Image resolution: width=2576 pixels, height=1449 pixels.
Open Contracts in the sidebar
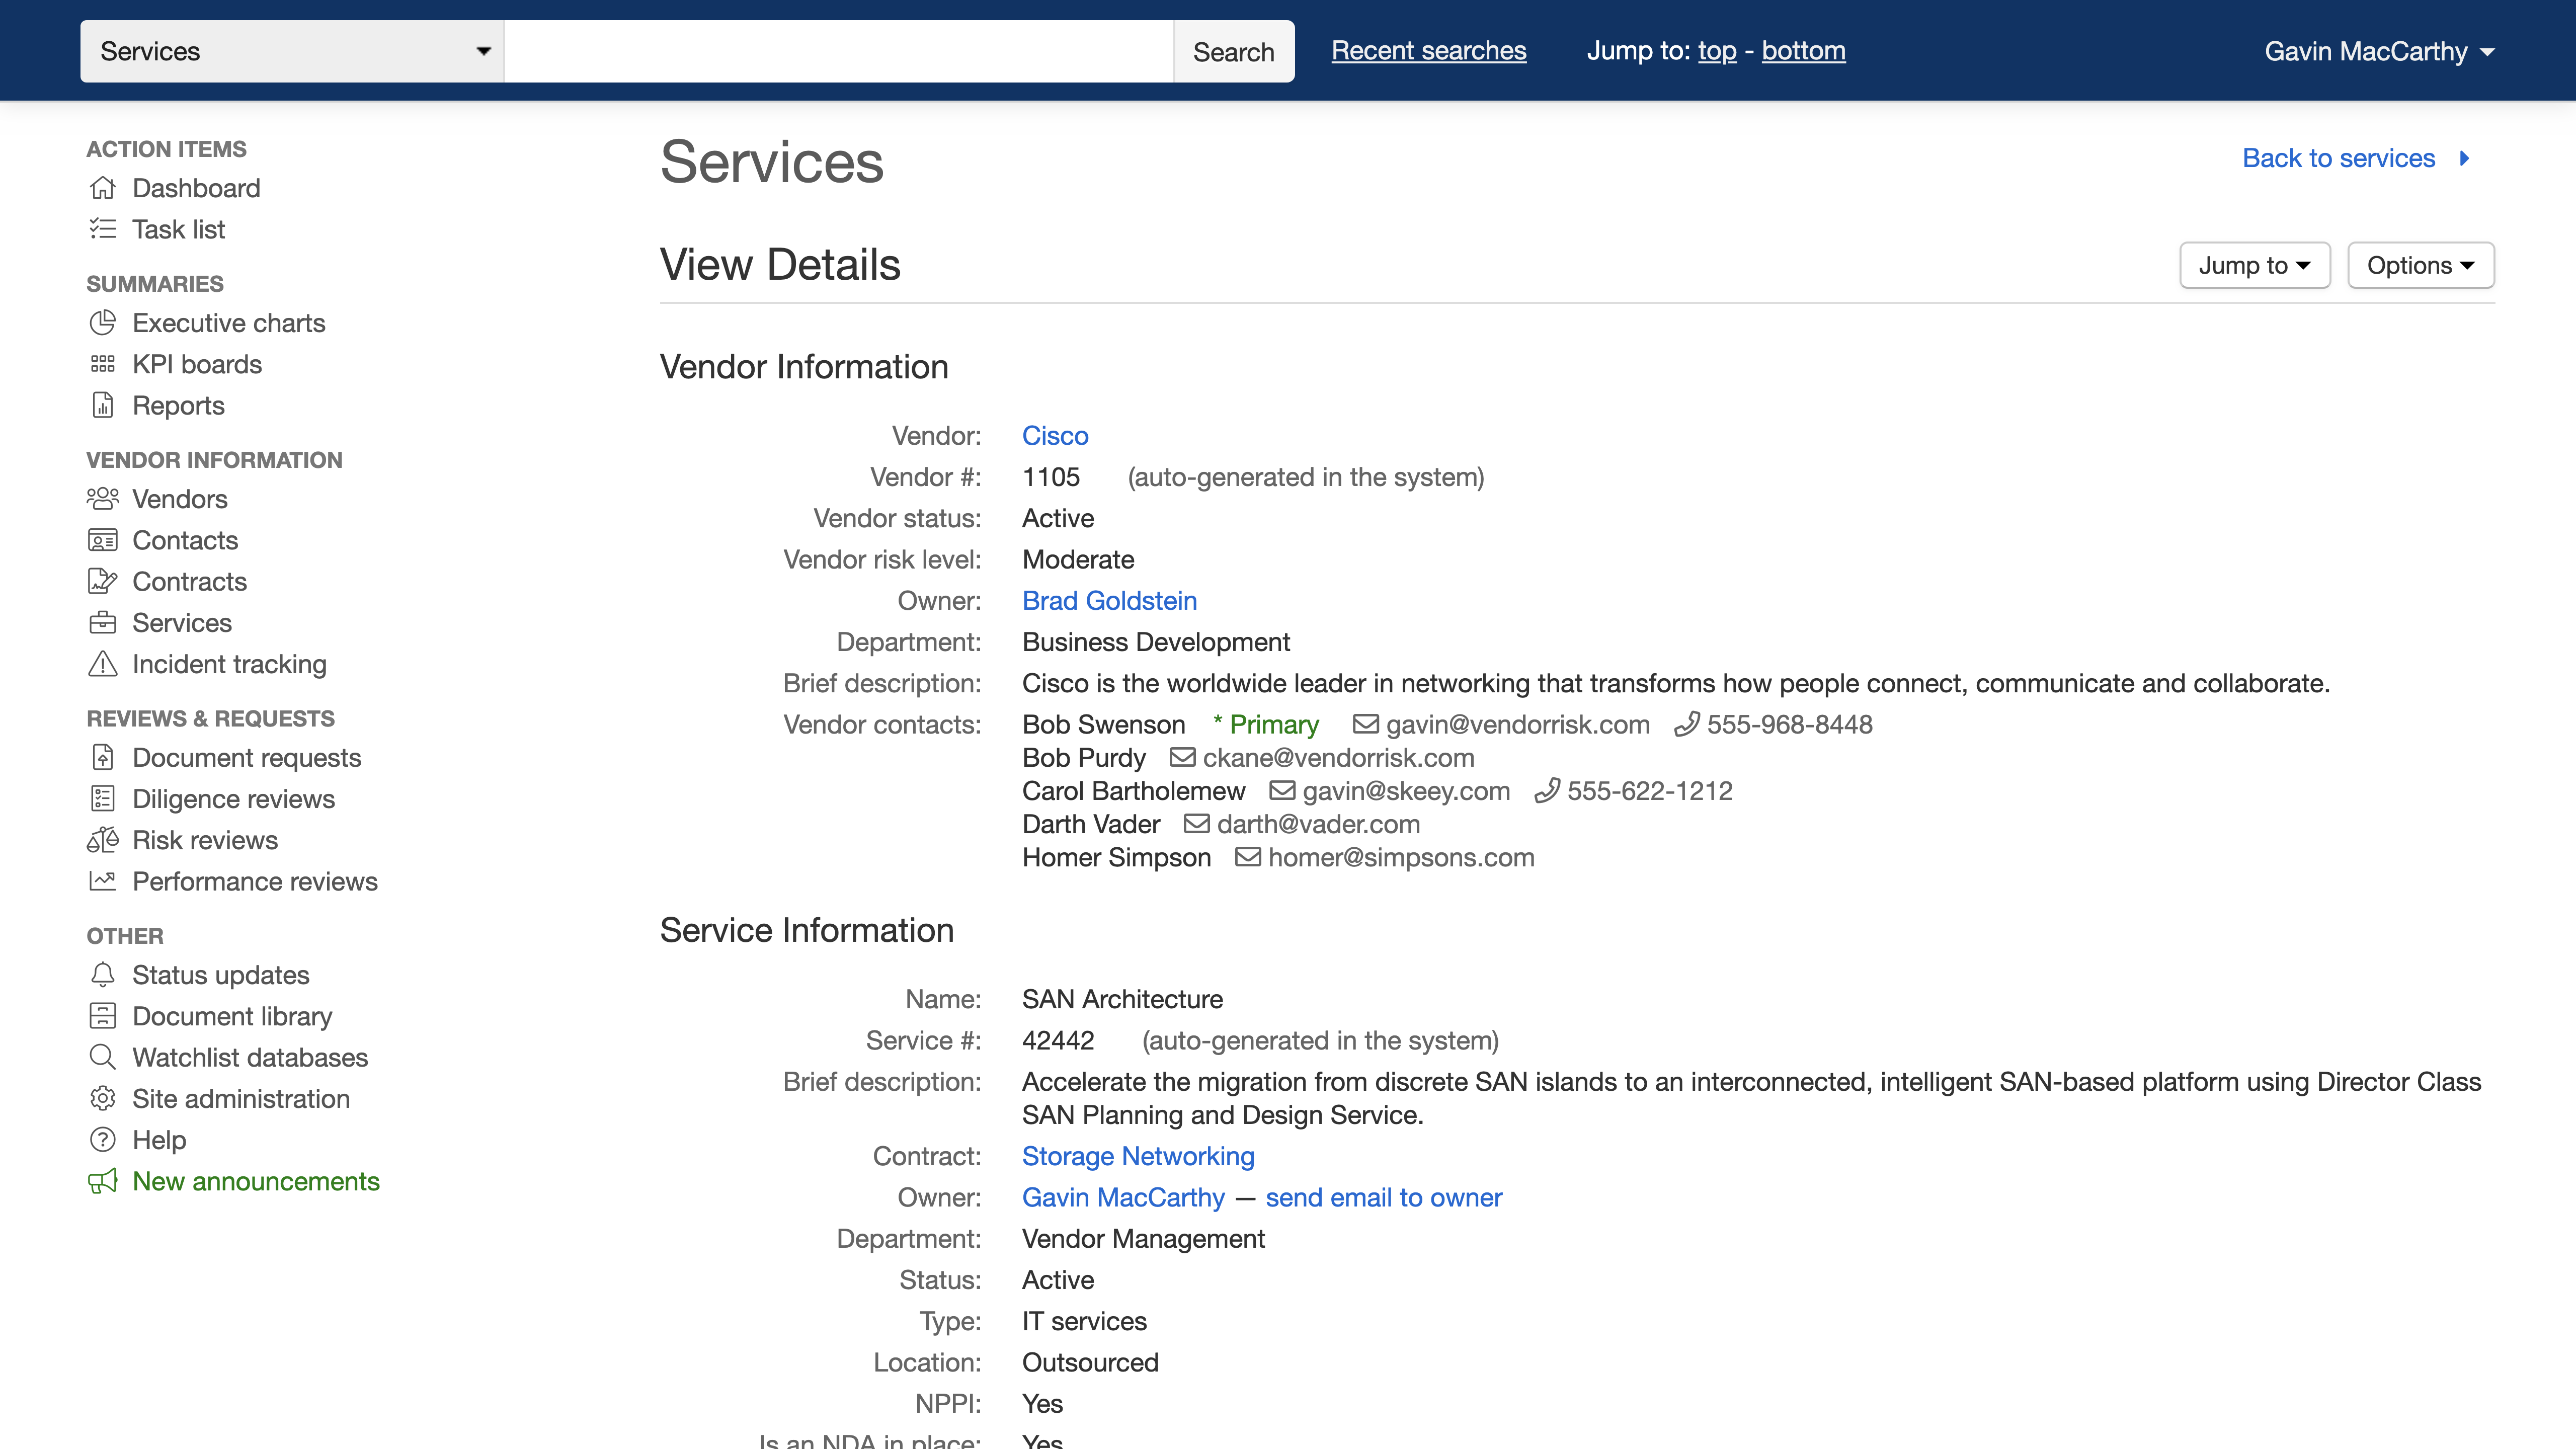[189, 581]
